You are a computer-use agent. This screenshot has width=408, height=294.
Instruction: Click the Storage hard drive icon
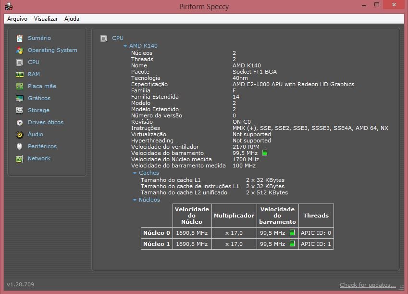tap(20, 110)
